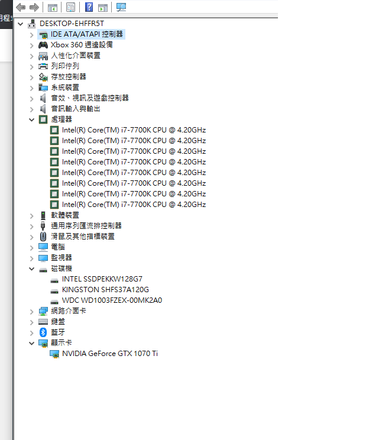Screen dimensions: 369x440
Task: Click the printer icon for 列印佇列
Action: point(43,66)
